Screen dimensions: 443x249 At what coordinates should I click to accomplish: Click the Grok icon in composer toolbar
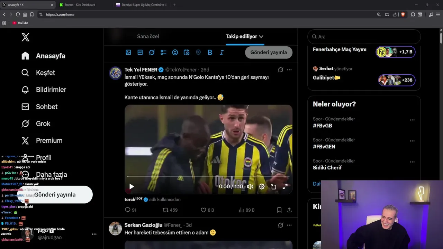pyautogui.click(x=152, y=52)
